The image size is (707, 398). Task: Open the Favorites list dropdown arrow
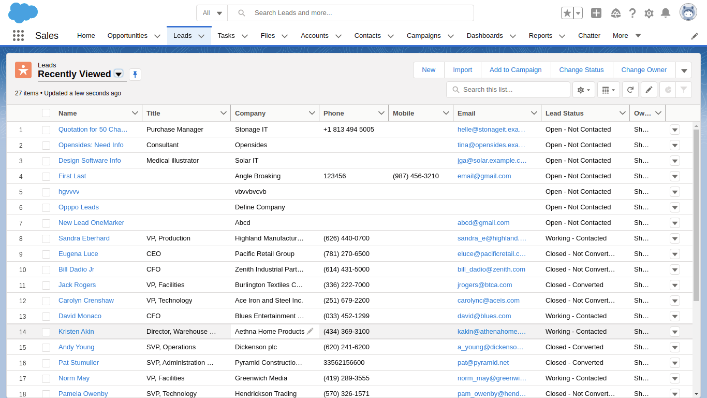[x=578, y=13]
